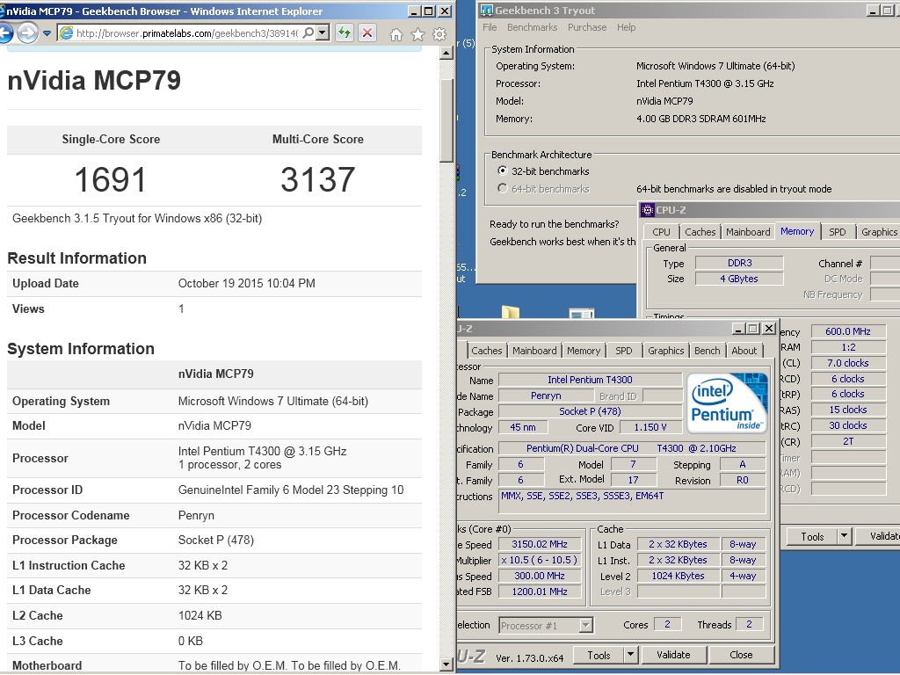Click the 4 GBytes memory size field

coord(739,279)
